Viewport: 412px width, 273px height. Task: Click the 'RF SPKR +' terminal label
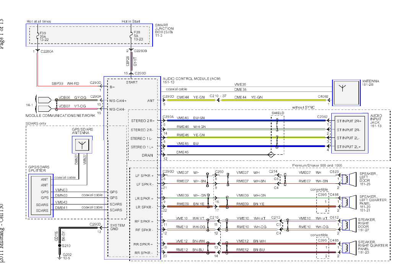point(144,221)
